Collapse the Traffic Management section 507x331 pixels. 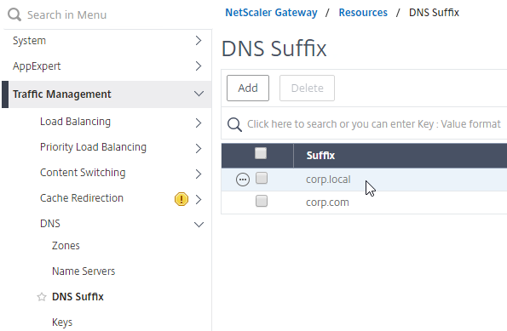point(199,94)
